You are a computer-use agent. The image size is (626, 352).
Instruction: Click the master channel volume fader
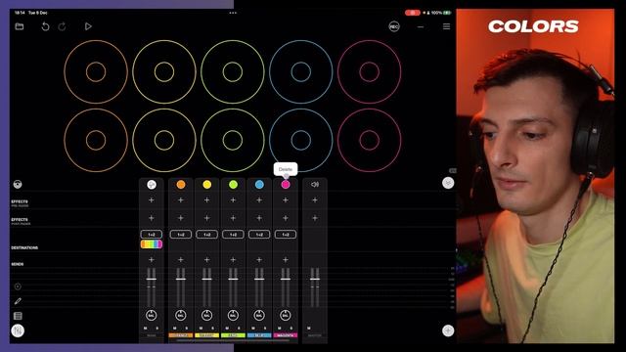click(x=315, y=279)
